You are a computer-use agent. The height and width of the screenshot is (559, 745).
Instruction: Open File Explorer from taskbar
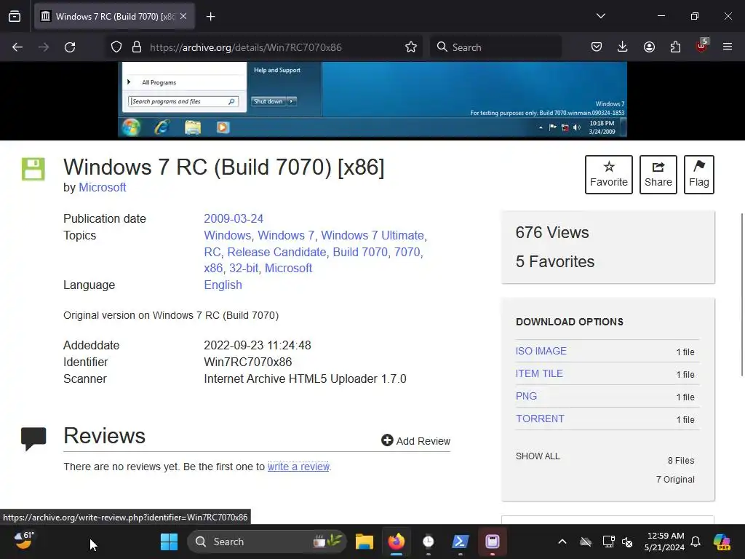pos(364,542)
